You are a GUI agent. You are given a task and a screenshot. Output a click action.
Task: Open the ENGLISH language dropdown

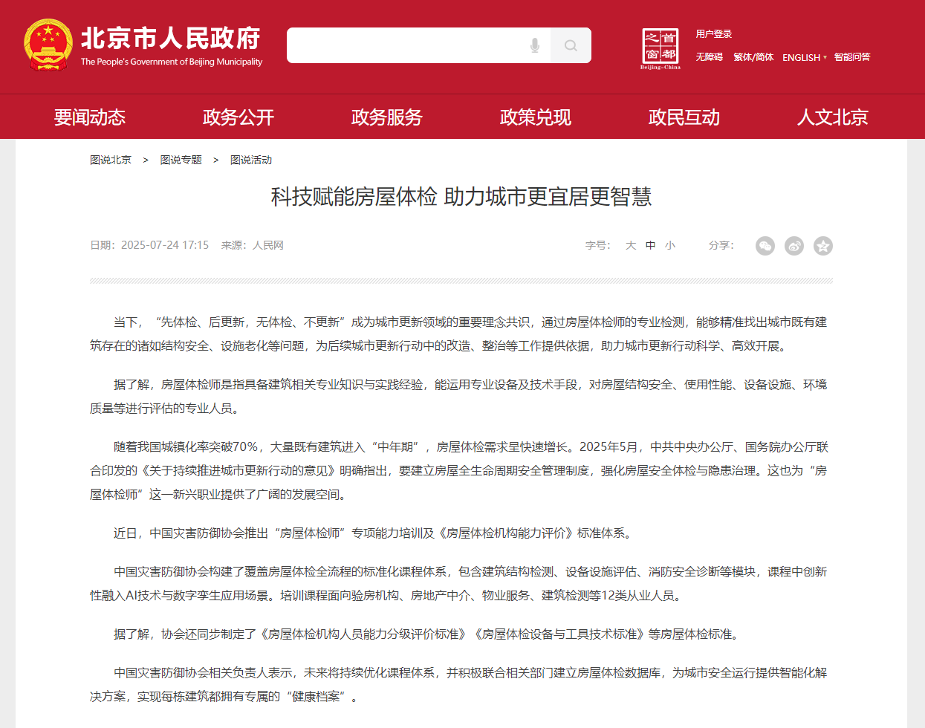(800, 57)
